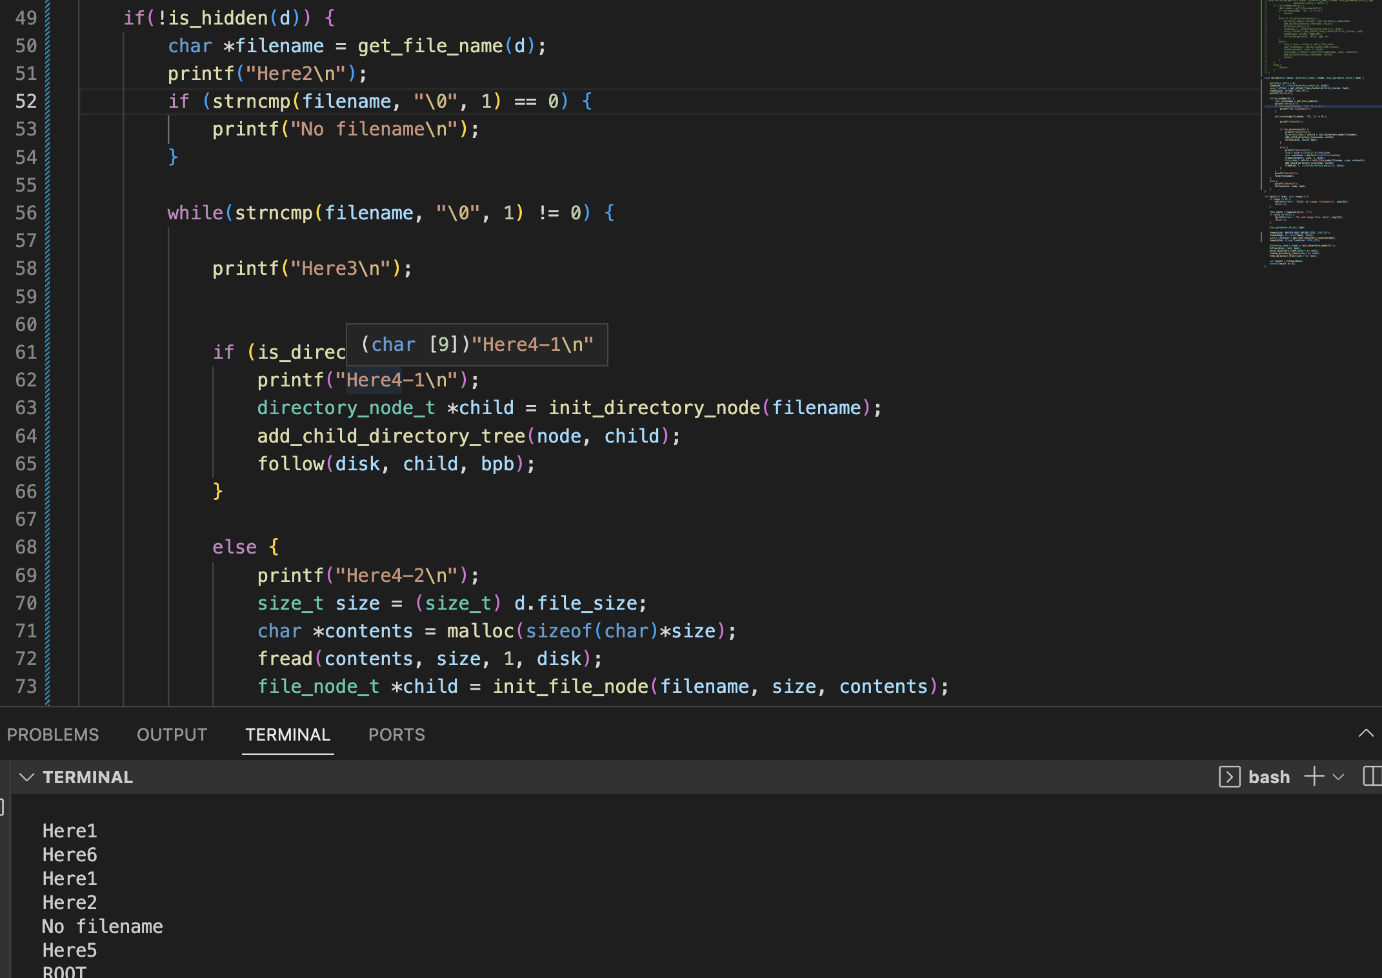This screenshot has width=1382, height=978.
Task: Switch to the PROBLEMS tab
Action: (53, 735)
